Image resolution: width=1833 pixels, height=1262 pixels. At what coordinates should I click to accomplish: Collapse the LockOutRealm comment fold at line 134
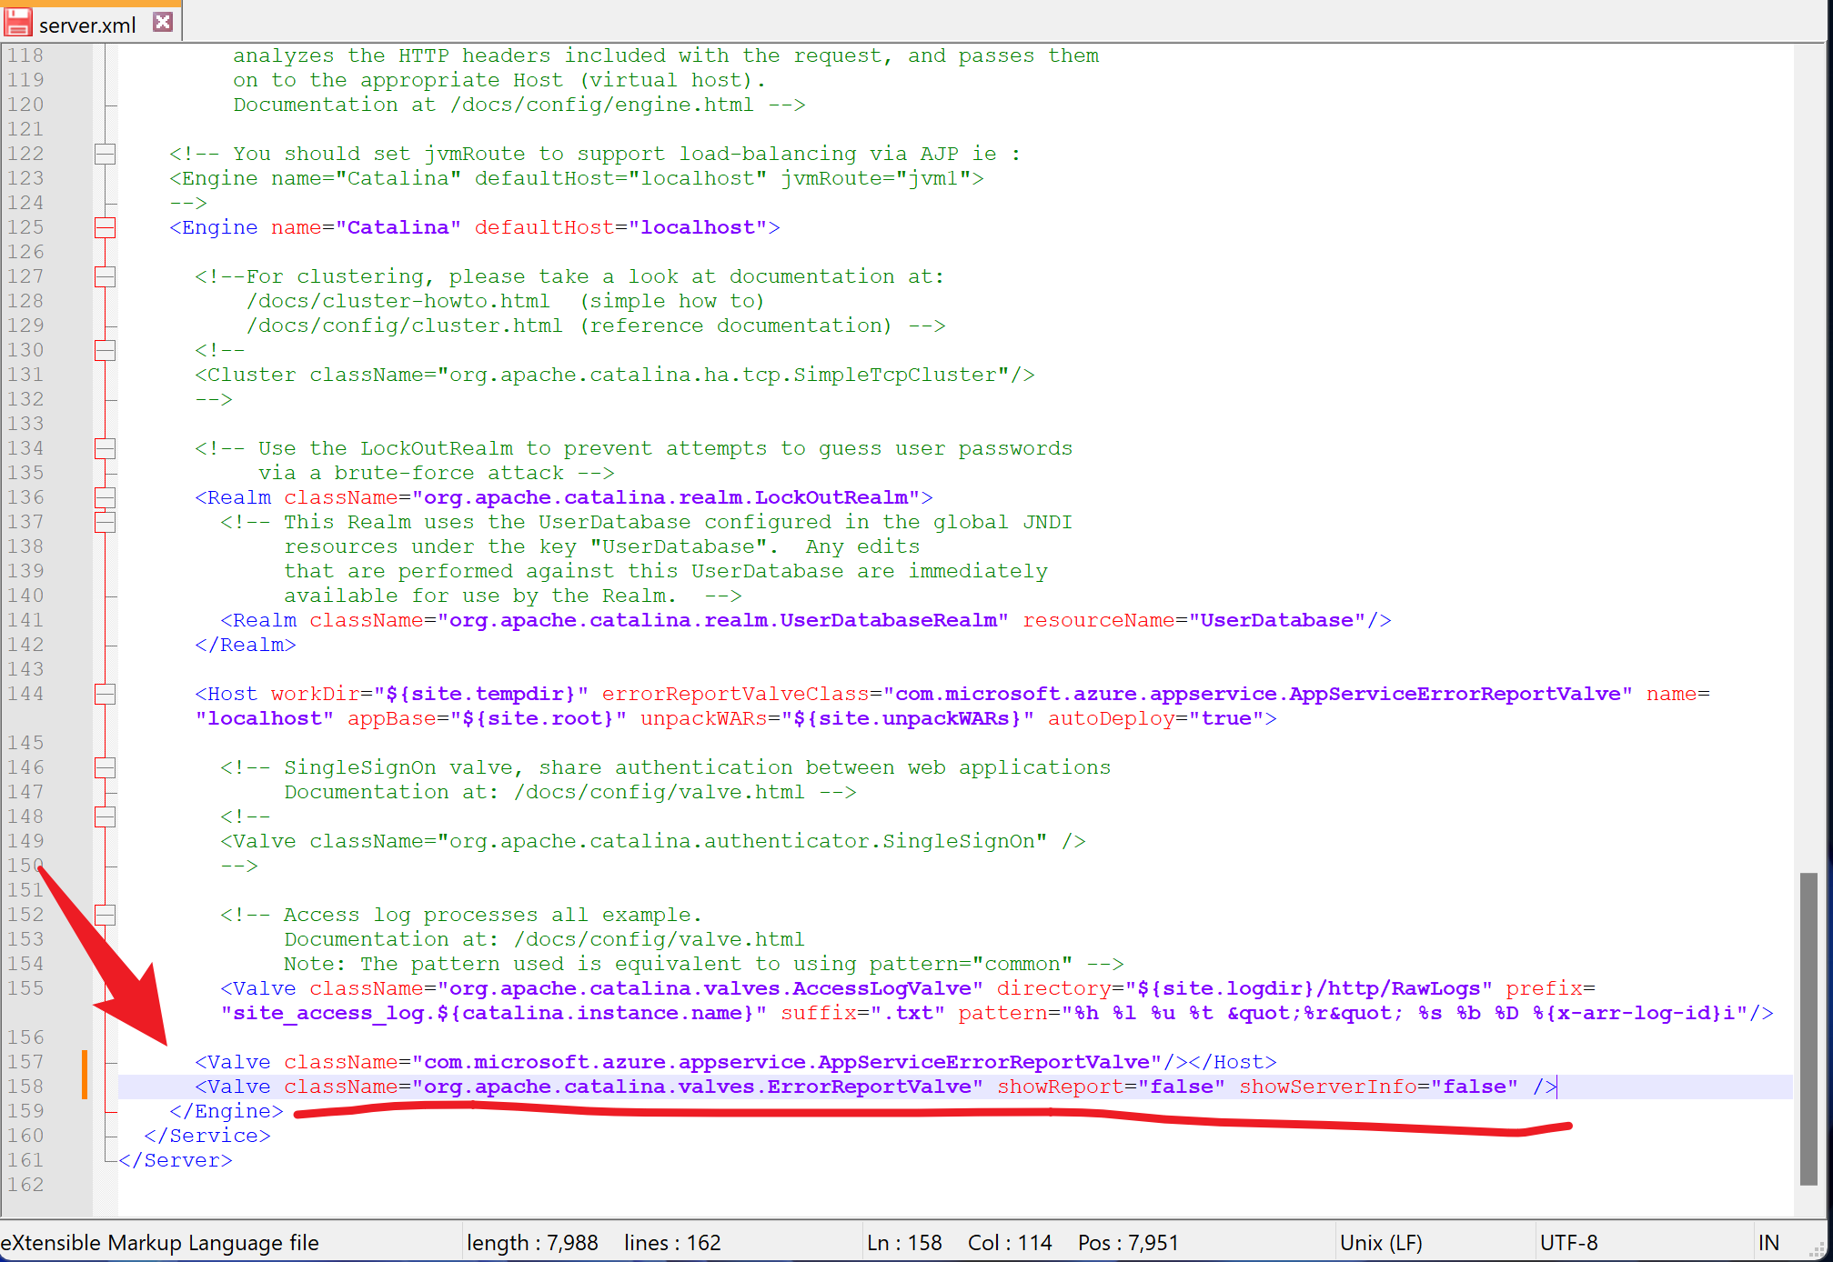(x=106, y=448)
